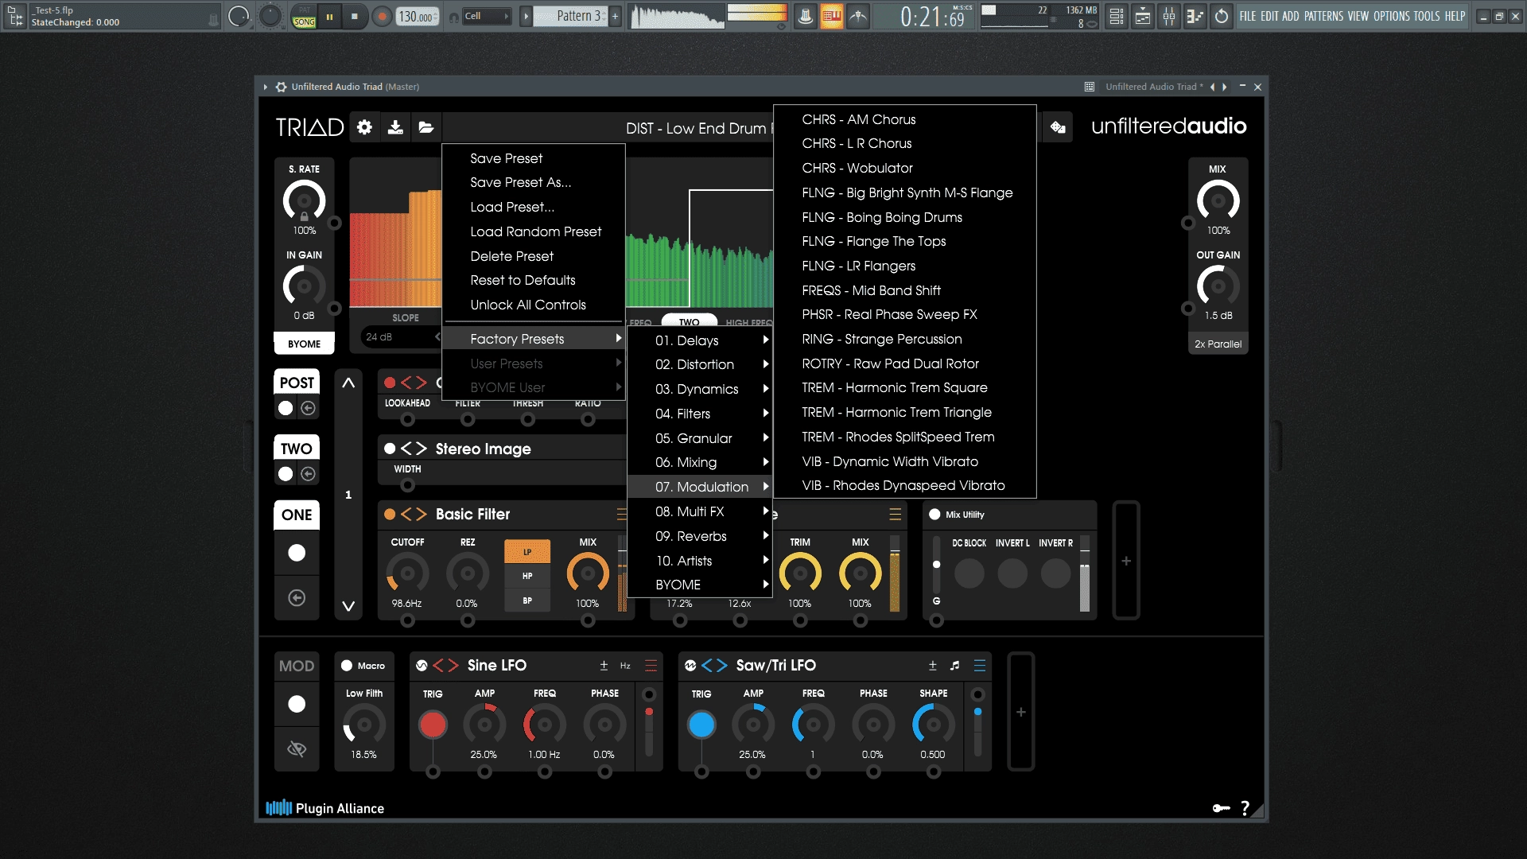The image size is (1527, 859).
Task: Click the license key icon
Action: pyautogui.click(x=1221, y=808)
